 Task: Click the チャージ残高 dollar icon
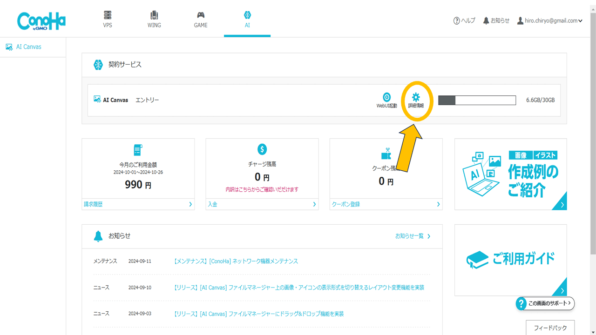[262, 149]
